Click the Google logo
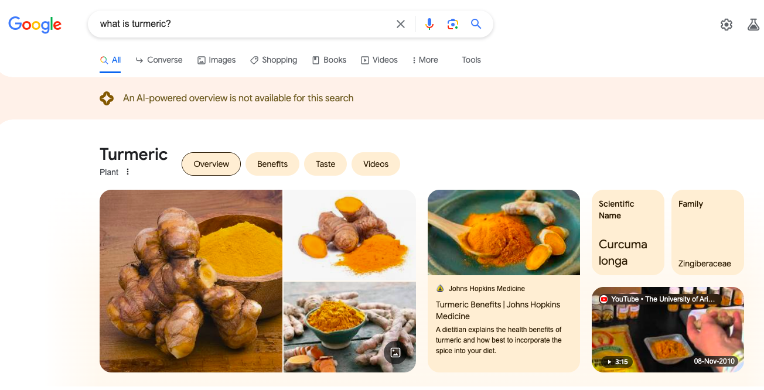Screen dimensions: 764x390 pyautogui.click(x=35, y=25)
